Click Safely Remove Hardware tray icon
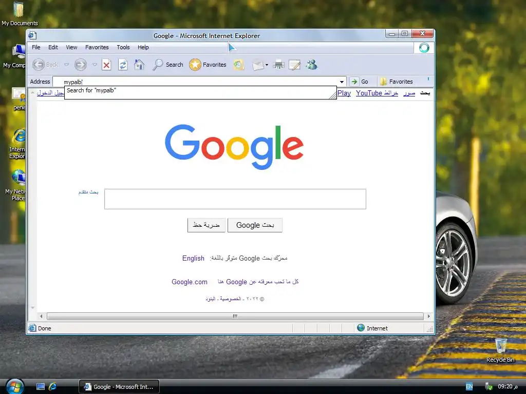The width and height of the screenshot is (526, 394). [489, 387]
